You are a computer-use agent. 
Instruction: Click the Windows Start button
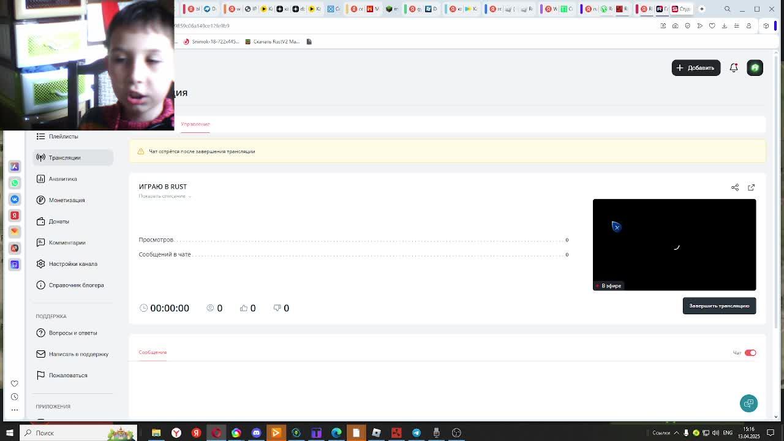(x=9, y=433)
